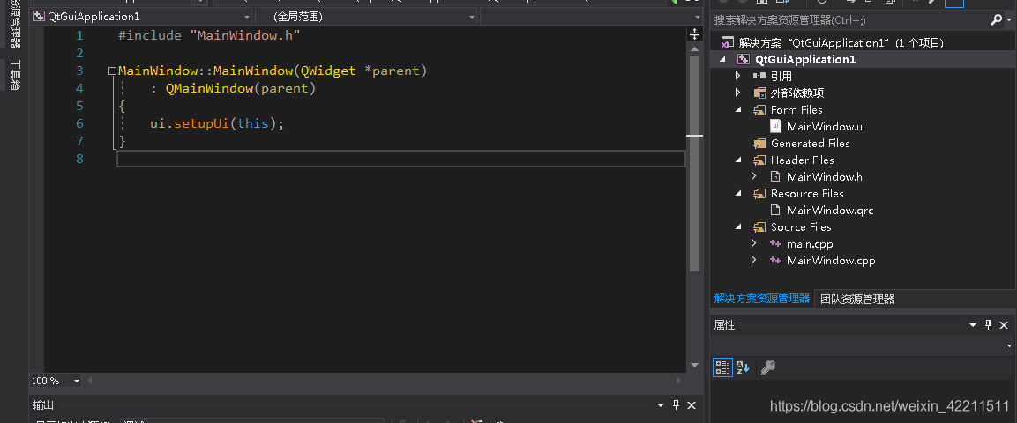Screen dimensions: 1017x423
Task: Click QMainWindow(parent) in the code
Action: [x=241, y=89]
